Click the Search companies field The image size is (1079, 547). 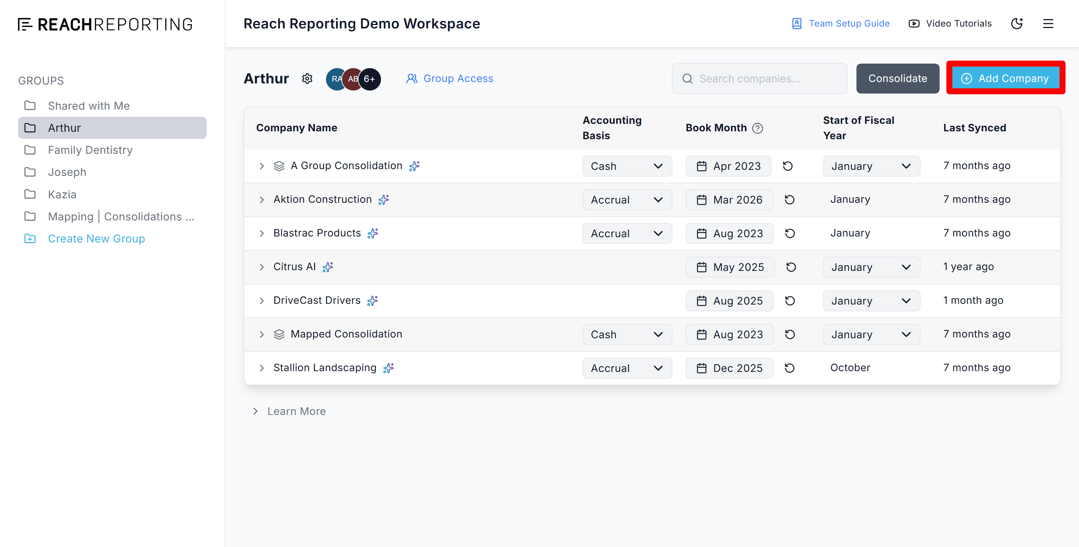759,79
